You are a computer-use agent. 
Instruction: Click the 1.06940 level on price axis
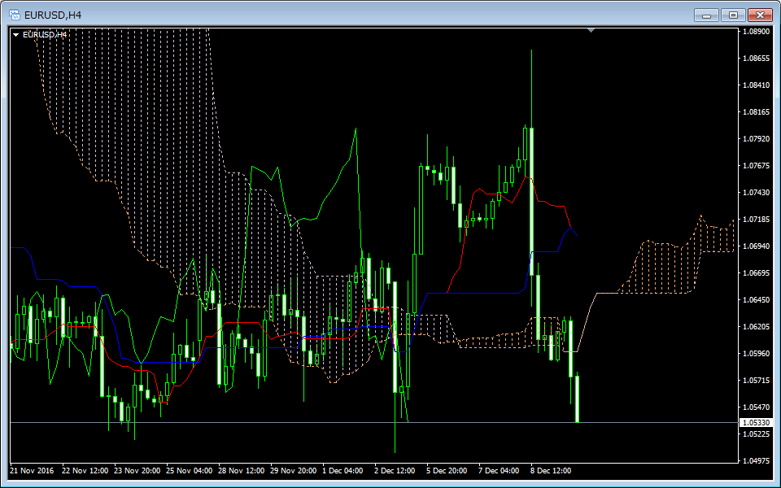(758, 246)
